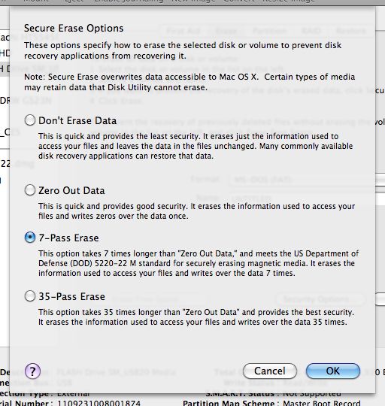Select the dimmed RAID tab
The image size is (385, 406).
(311, 31)
